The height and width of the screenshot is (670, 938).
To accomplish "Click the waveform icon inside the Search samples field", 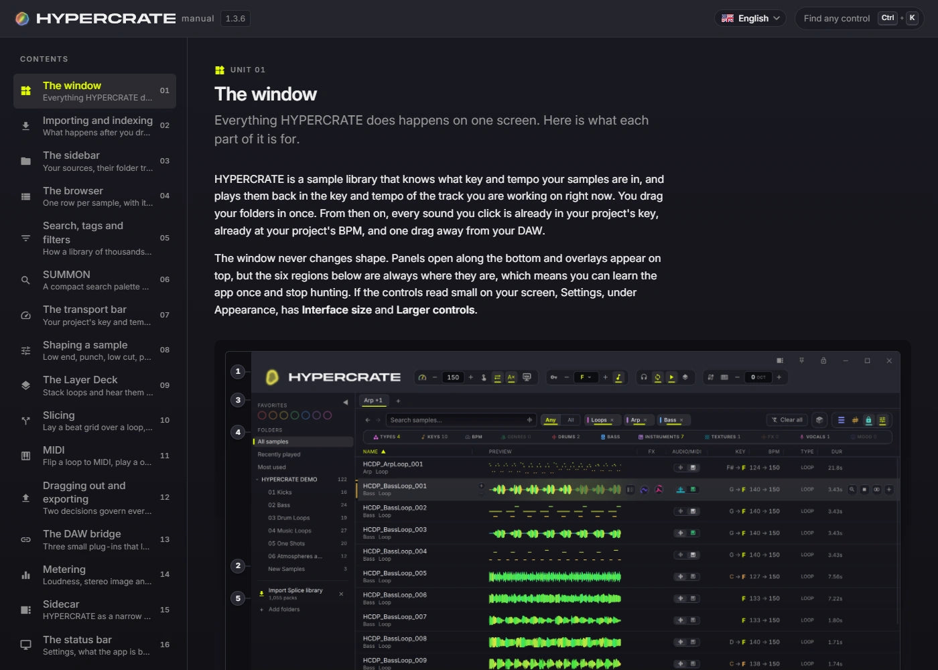I will [529, 420].
